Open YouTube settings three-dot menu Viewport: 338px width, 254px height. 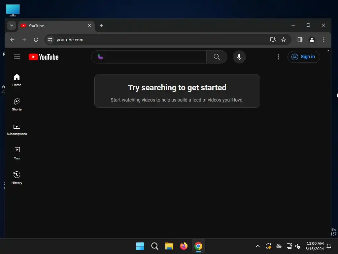pos(278,57)
